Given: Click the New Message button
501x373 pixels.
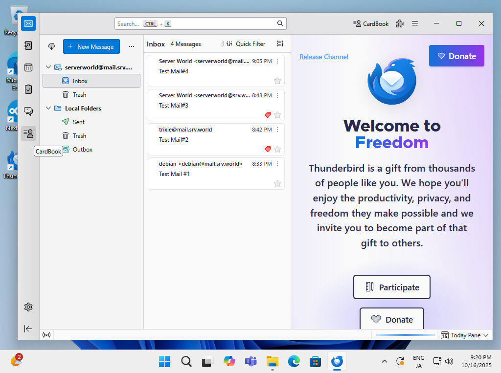Looking at the screenshot, I should tap(91, 46).
